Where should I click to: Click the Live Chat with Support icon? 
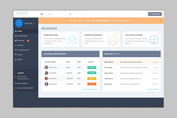pos(16,88)
